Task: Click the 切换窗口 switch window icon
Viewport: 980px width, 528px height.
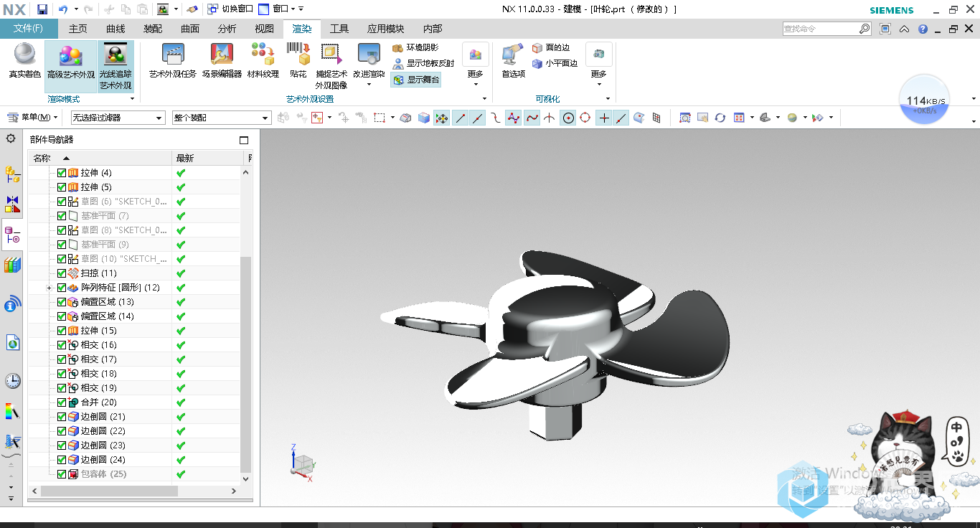Action: point(213,9)
